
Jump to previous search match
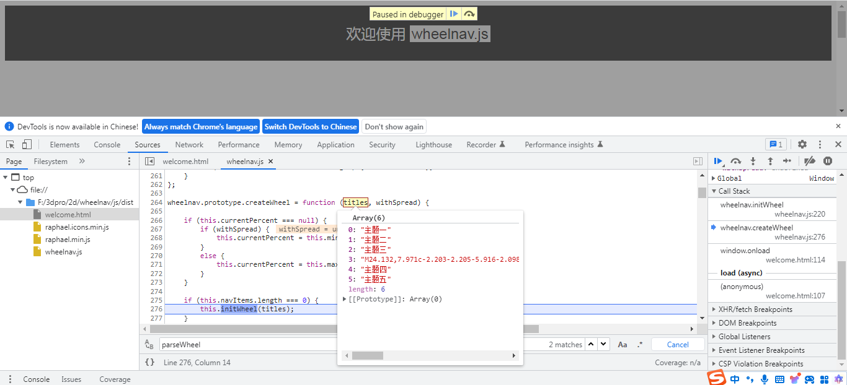592,344
